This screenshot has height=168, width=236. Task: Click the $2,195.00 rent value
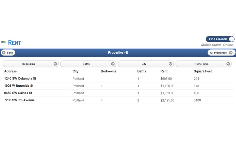tap(167, 100)
